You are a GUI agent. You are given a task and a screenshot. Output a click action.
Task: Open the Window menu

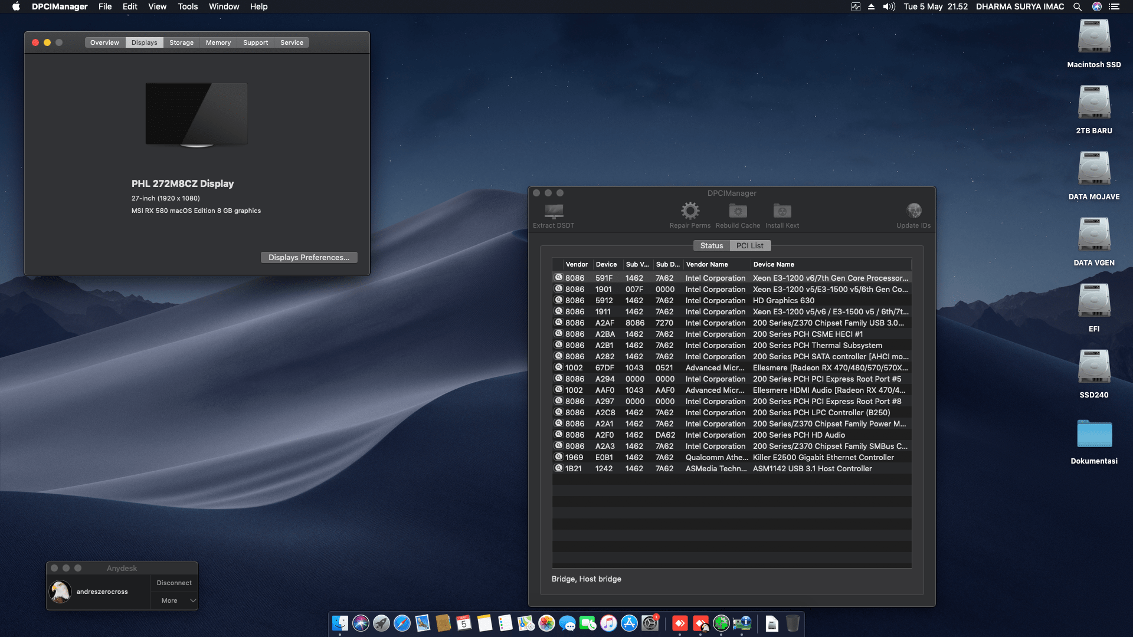click(224, 6)
